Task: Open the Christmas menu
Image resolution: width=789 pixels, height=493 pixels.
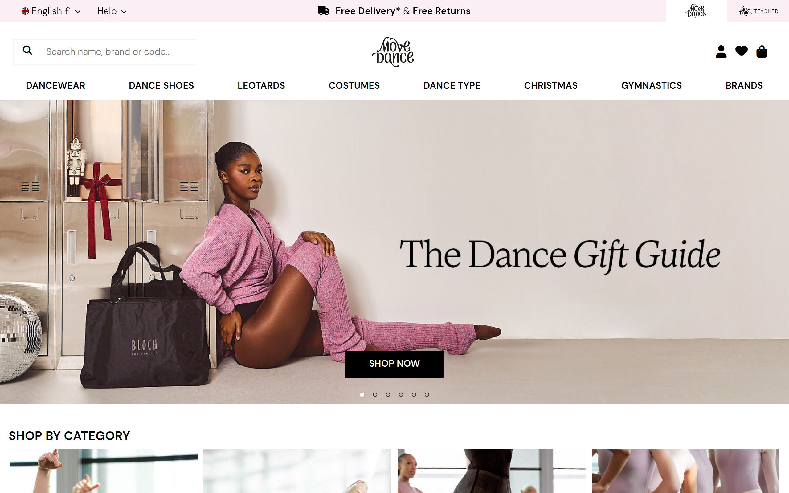Action: (551, 85)
